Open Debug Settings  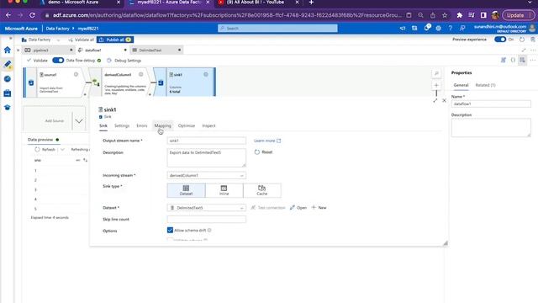[124, 61]
